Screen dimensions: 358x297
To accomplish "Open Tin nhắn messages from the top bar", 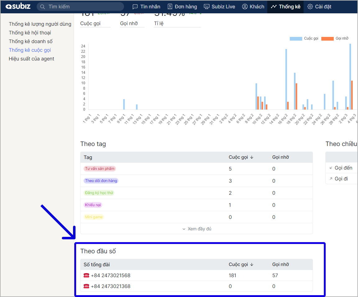I will (x=146, y=7).
